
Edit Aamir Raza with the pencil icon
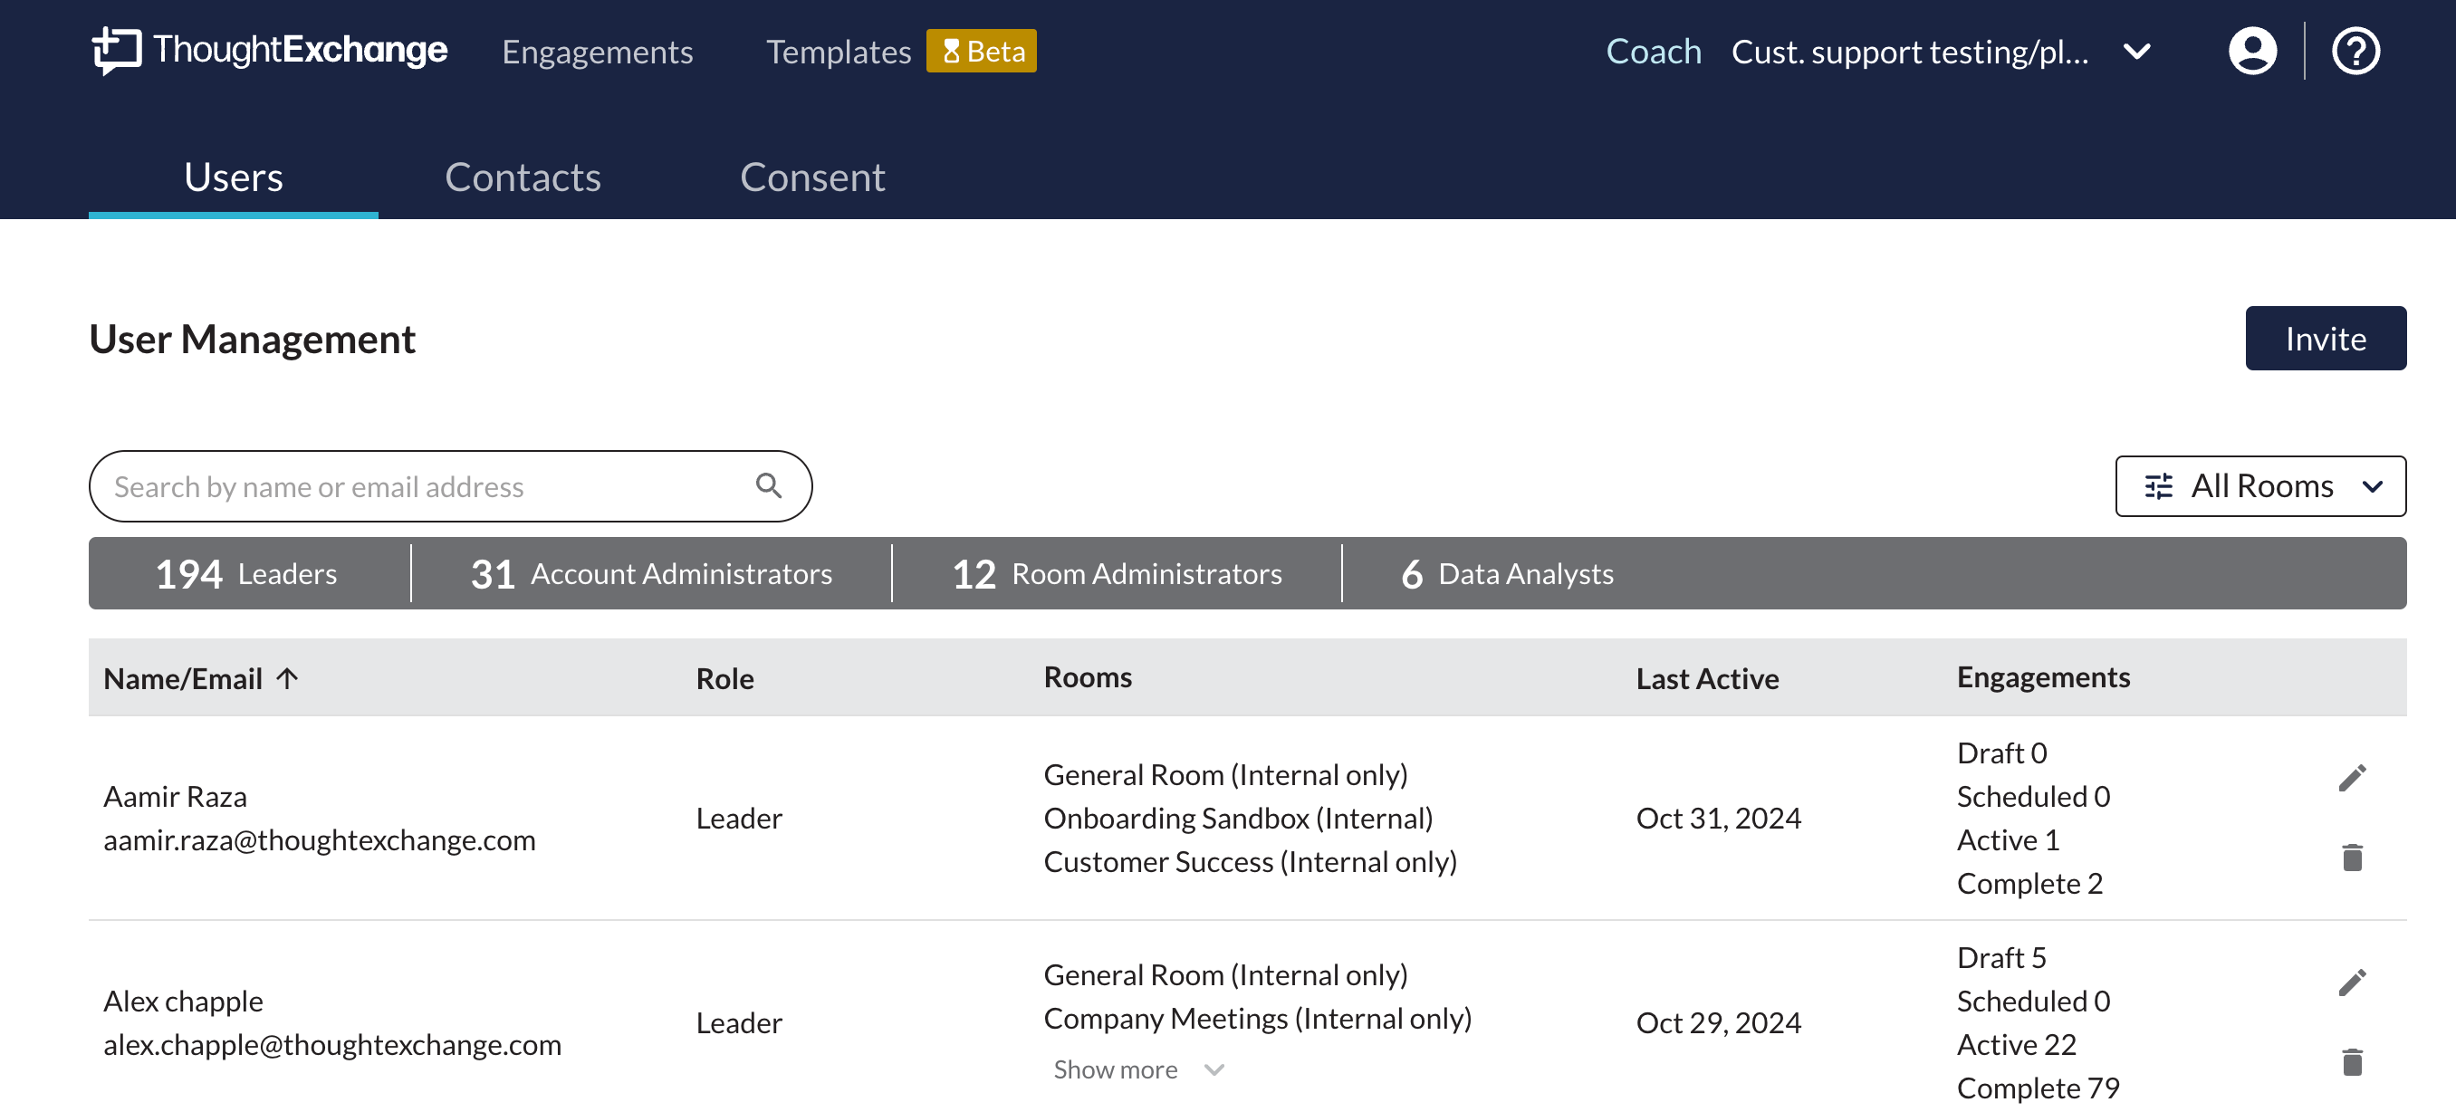[x=2352, y=777]
